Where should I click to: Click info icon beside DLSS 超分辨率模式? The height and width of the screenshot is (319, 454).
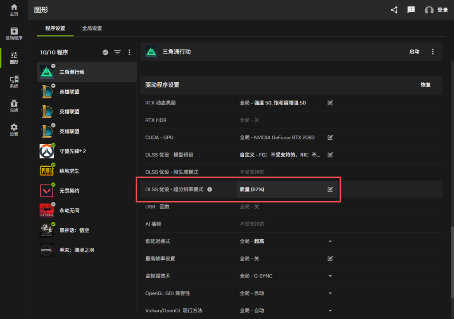pos(210,189)
